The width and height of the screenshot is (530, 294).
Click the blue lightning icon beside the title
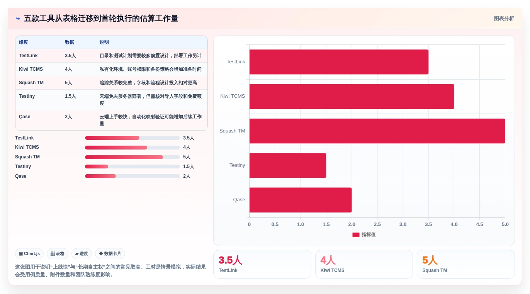click(18, 19)
